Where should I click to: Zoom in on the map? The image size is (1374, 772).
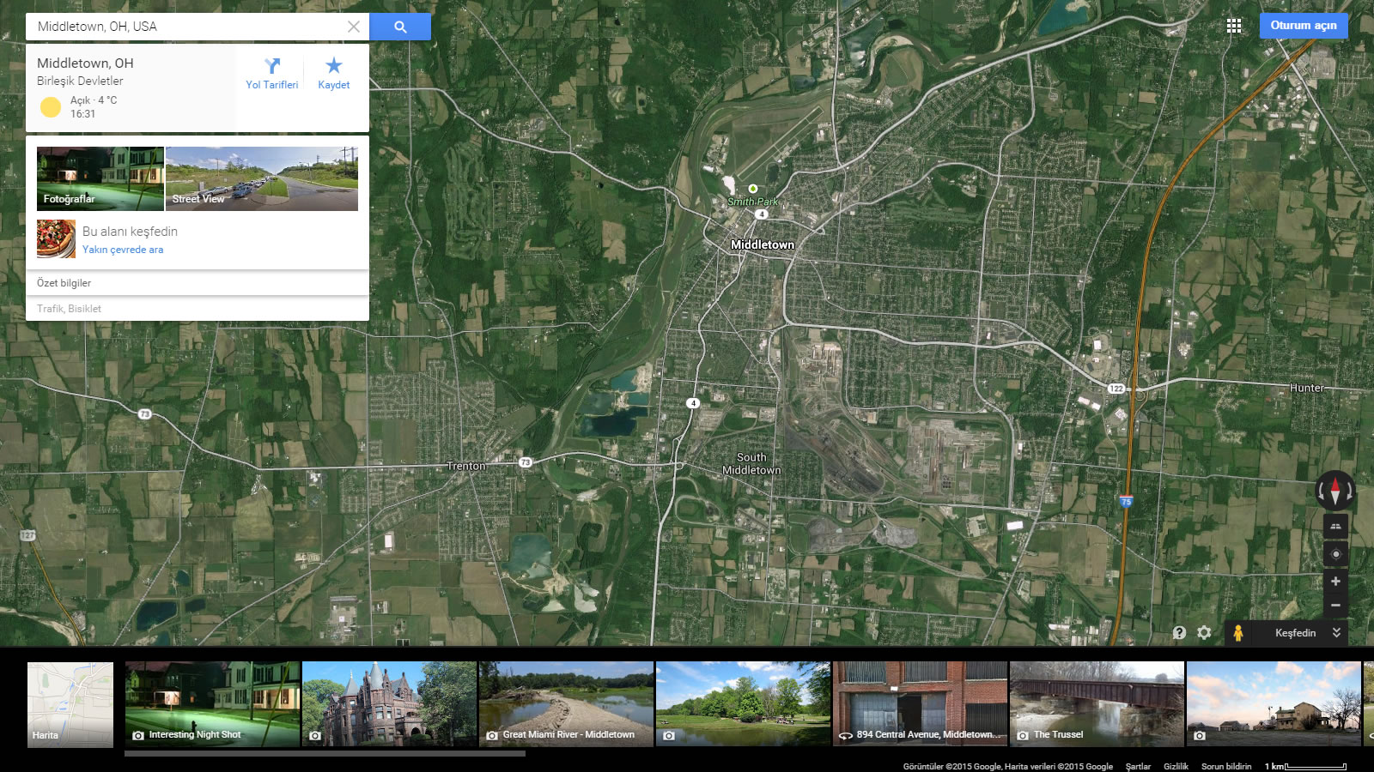[1334, 582]
